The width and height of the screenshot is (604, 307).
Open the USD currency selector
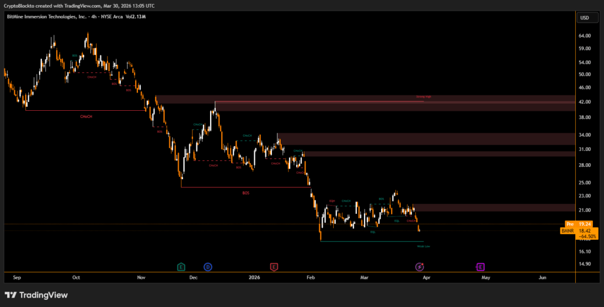(585, 18)
